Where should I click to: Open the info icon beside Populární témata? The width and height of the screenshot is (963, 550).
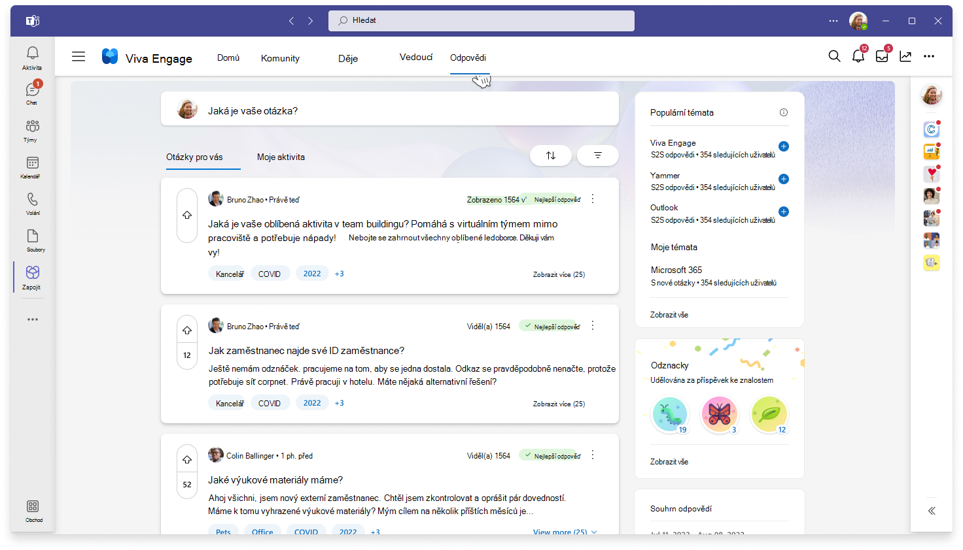tap(784, 112)
